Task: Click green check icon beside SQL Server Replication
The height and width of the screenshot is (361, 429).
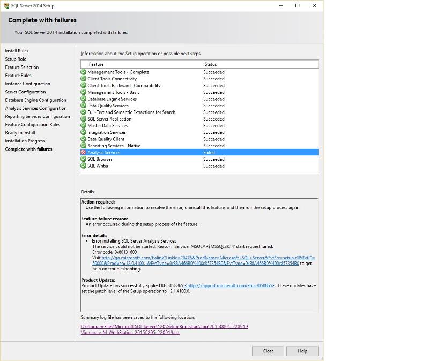Action: pos(84,119)
